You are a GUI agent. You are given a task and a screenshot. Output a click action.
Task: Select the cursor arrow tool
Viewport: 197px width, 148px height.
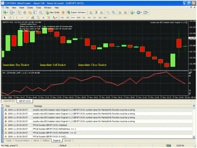[x=5, y=18]
